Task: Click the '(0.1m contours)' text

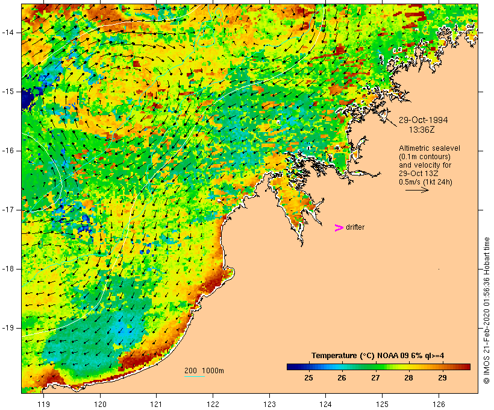Action: (x=424, y=157)
